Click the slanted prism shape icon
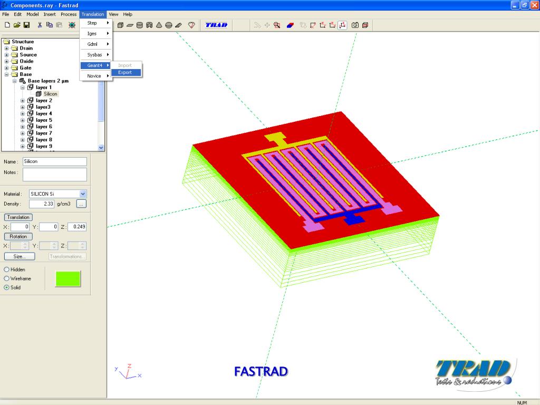 point(178,25)
